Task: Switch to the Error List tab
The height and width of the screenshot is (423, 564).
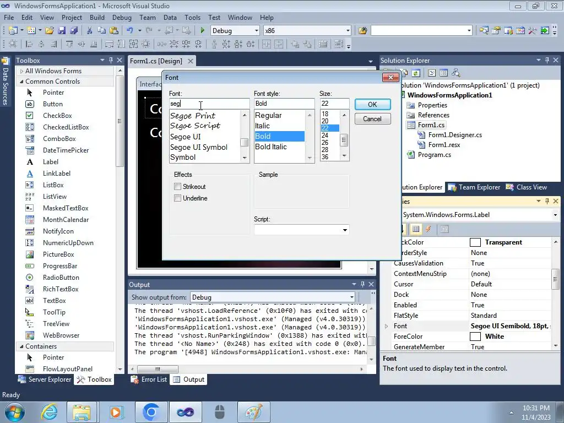Action: (149, 379)
